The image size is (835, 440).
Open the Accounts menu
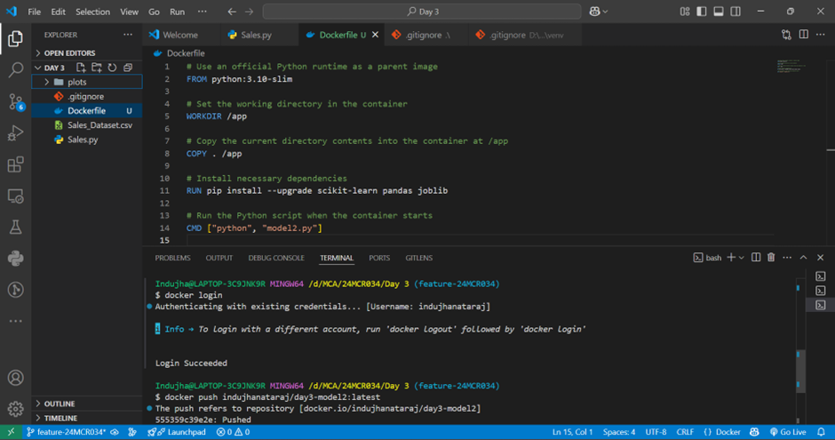pyautogui.click(x=15, y=378)
